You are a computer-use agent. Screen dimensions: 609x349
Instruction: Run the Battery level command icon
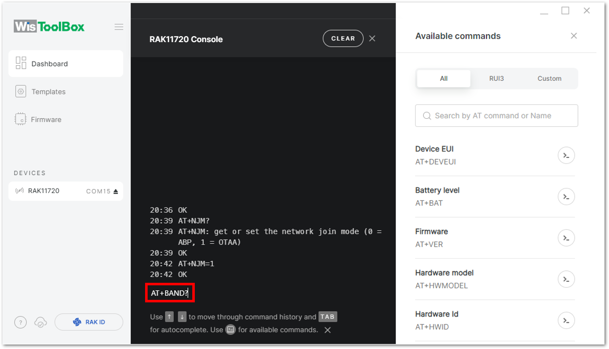pos(566,197)
